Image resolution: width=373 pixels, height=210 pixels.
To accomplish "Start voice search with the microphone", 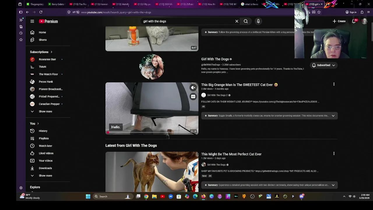I will [258, 21].
